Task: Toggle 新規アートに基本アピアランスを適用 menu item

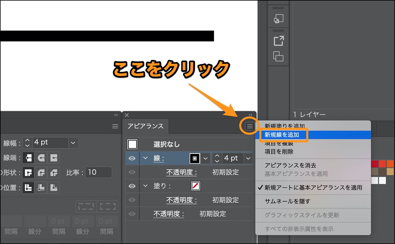Action: coord(313,187)
